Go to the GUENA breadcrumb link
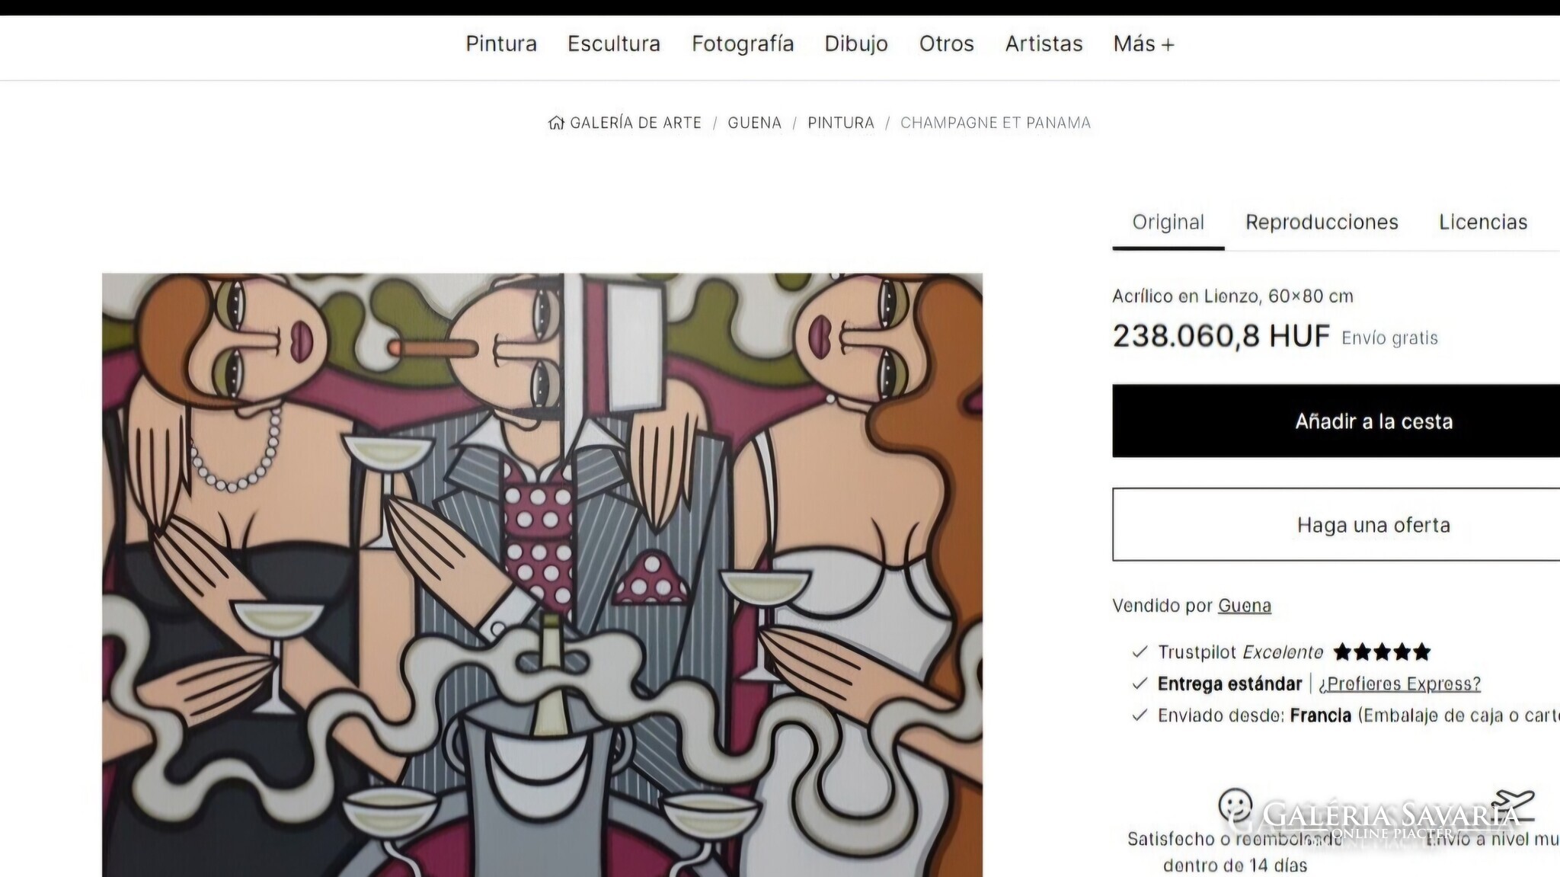1560x877 pixels. point(754,123)
